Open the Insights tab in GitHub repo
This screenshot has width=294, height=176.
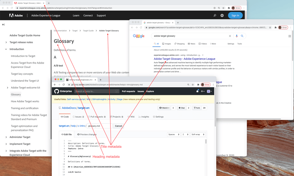pos(143,117)
